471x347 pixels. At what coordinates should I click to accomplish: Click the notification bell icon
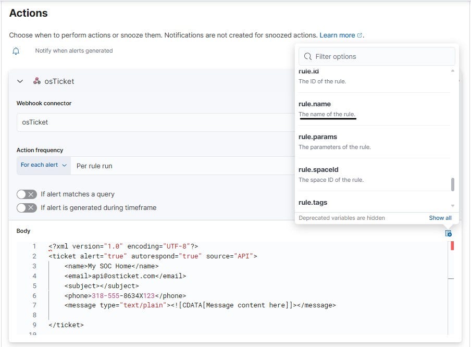[16, 51]
